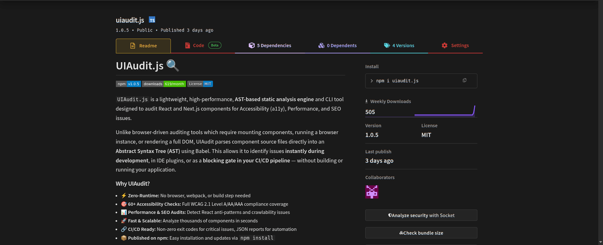The width and height of the screenshot is (603, 245).
Task: Open the collaborator avatar
Action: (372, 192)
